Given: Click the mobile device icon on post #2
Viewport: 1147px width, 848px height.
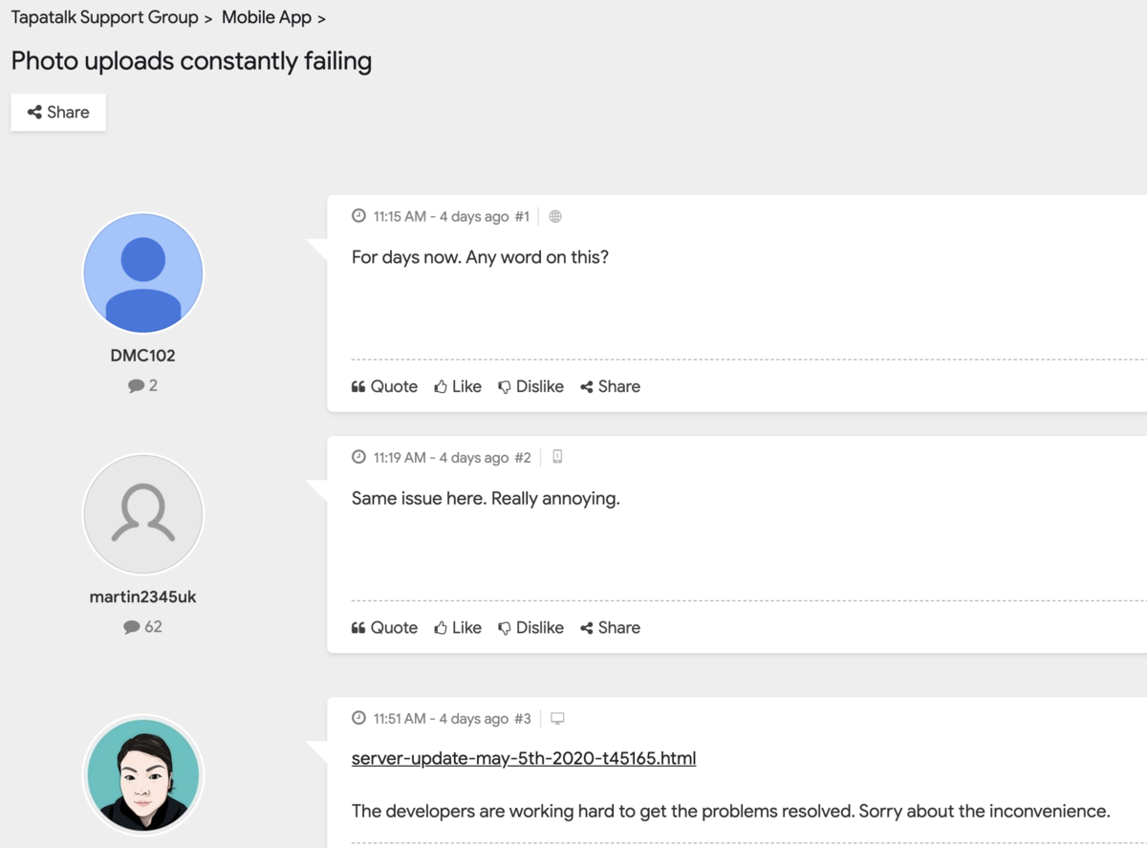Looking at the screenshot, I should (x=557, y=457).
